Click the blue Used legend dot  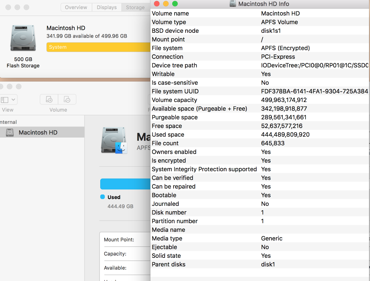pyautogui.click(x=102, y=197)
